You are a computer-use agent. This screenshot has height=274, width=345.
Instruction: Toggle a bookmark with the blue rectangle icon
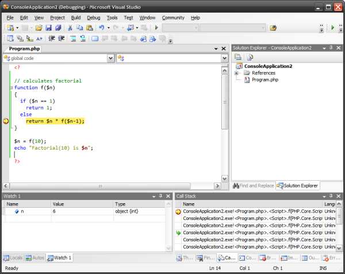[95, 39]
